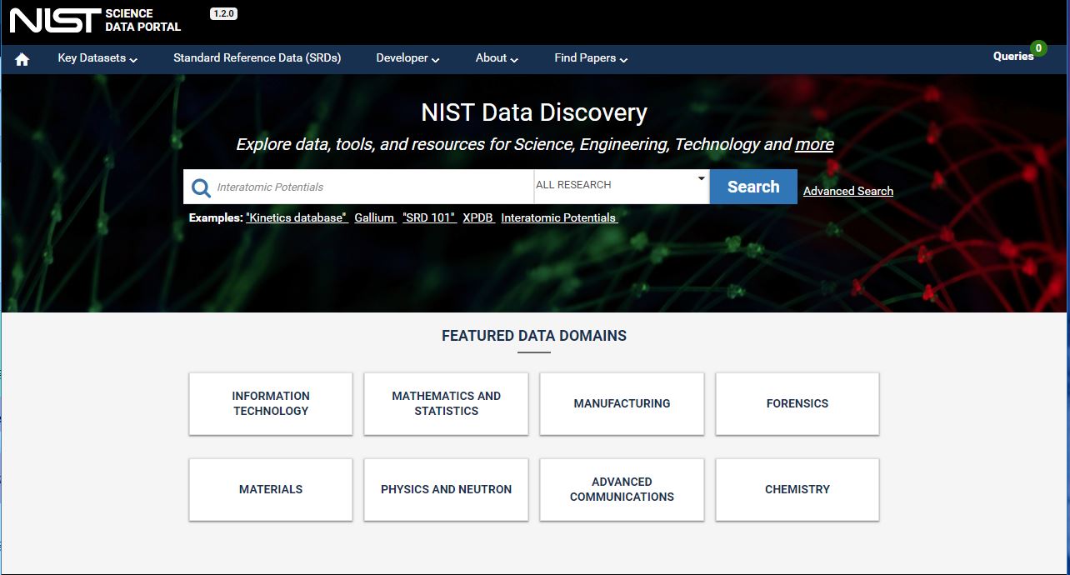Click the Science Data Portal title
The height and width of the screenshot is (575, 1070).
coord(143,20)
